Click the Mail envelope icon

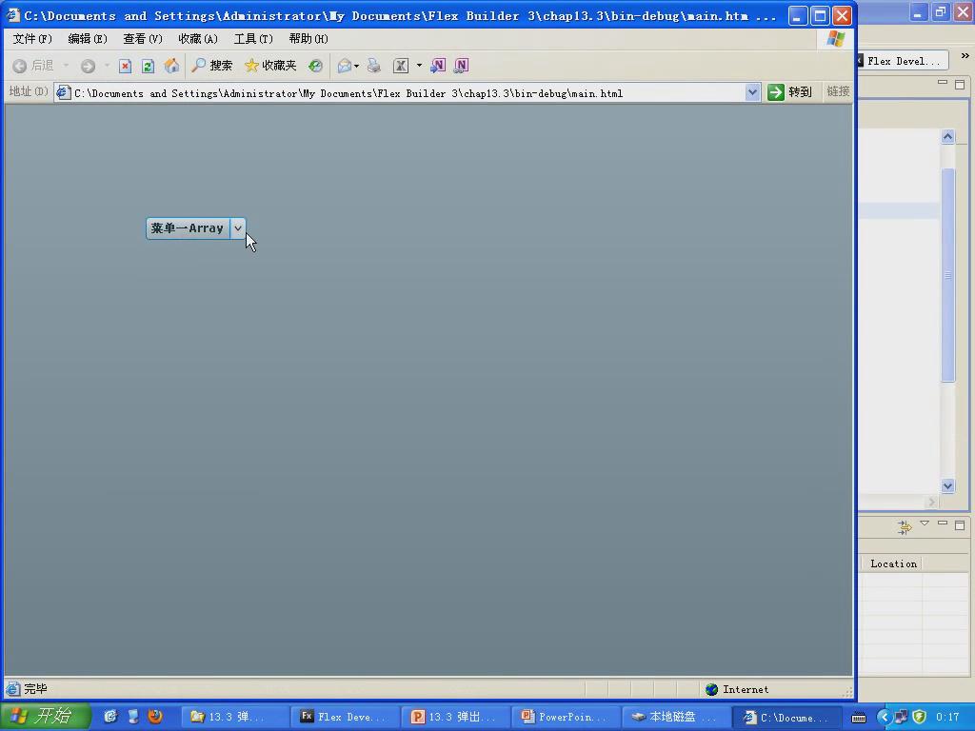point(344,66)
